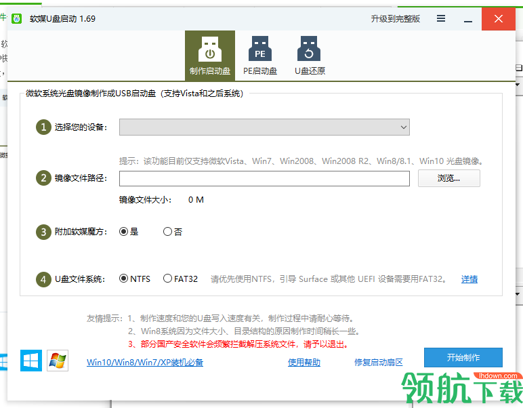Select 否 for 附加软媒魔方

(173, 232)
